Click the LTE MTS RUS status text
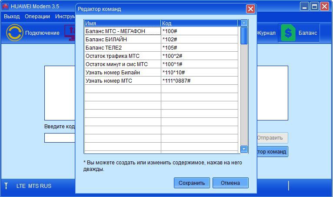 point(34,186)
